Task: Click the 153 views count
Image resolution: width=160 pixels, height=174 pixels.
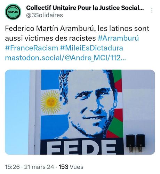Action: [63, 167]
